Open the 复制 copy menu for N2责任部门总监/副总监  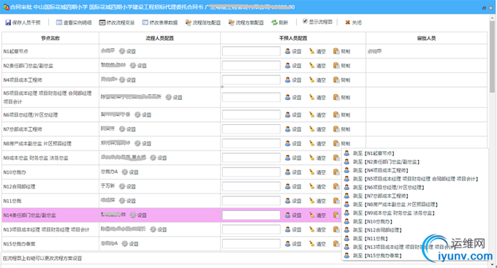[x=342, y=66]
